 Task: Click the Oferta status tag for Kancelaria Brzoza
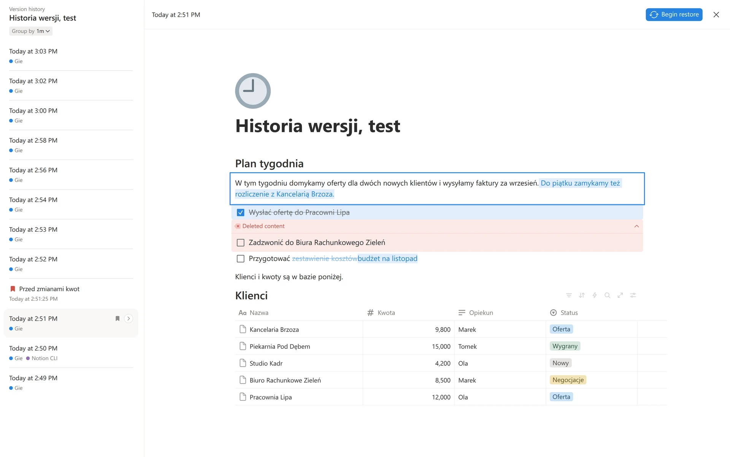tap(561, 329)
